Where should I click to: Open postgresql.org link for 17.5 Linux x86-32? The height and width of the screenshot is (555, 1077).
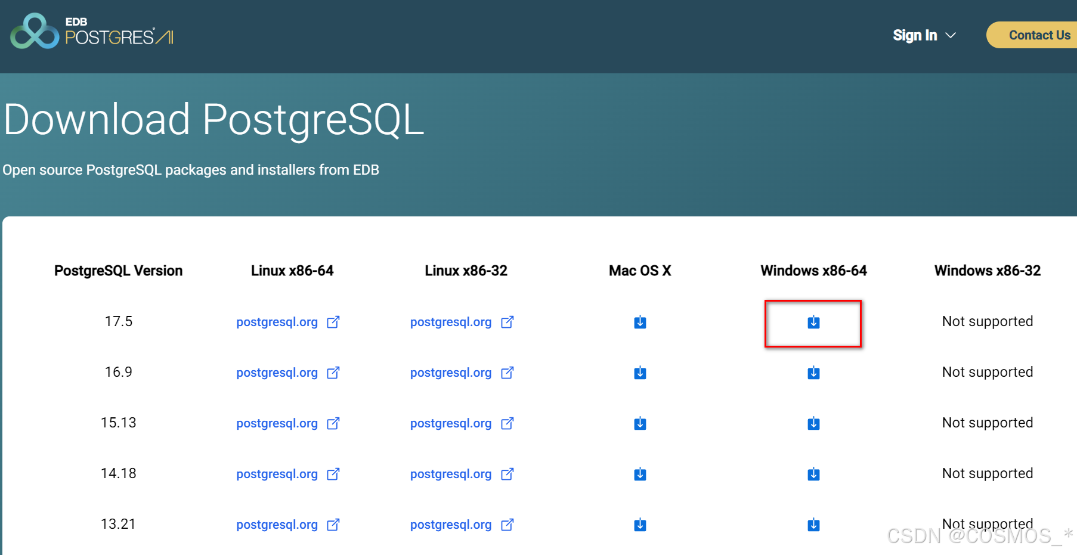[462, 322]
